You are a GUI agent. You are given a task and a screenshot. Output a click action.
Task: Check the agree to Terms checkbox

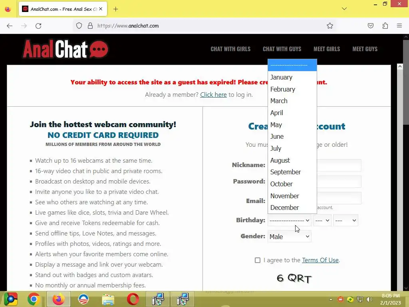coord(258,260)
